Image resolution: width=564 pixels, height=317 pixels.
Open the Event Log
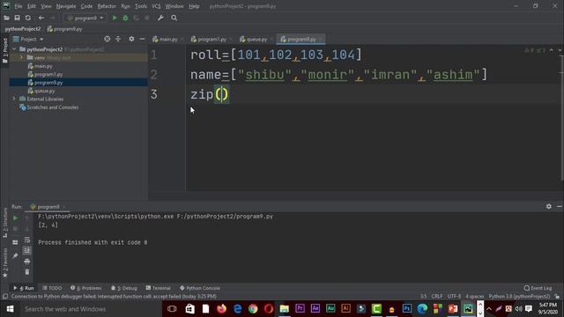tap(538, 288)
